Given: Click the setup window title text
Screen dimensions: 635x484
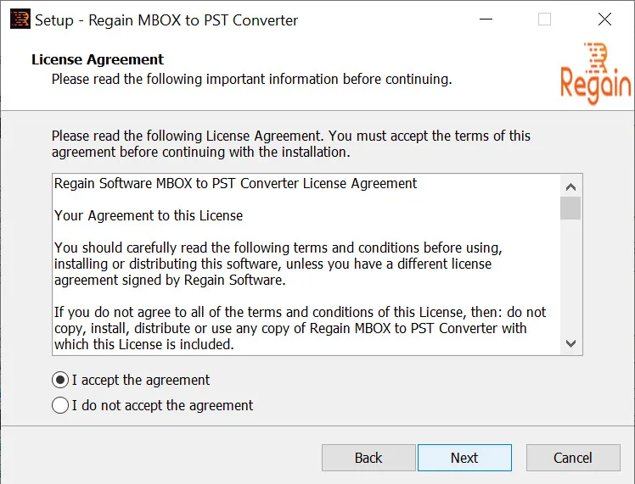Looking at the screenshot, I should point(166,19).
